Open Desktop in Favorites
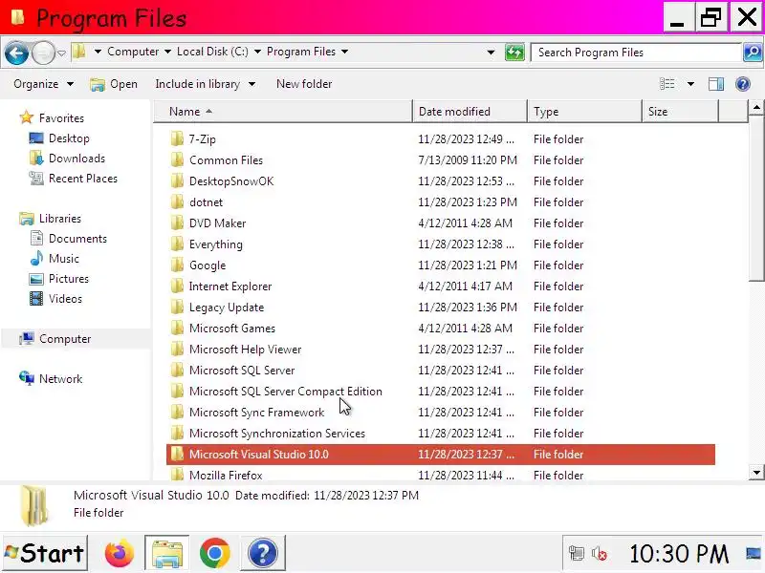This screenshot has width=765, height=573. pos(59,138)
